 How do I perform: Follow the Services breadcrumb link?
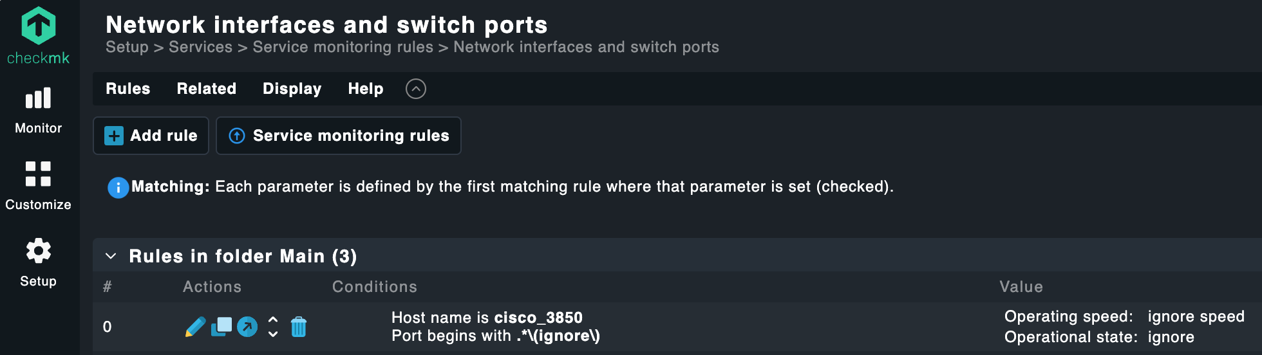[200, 47]
